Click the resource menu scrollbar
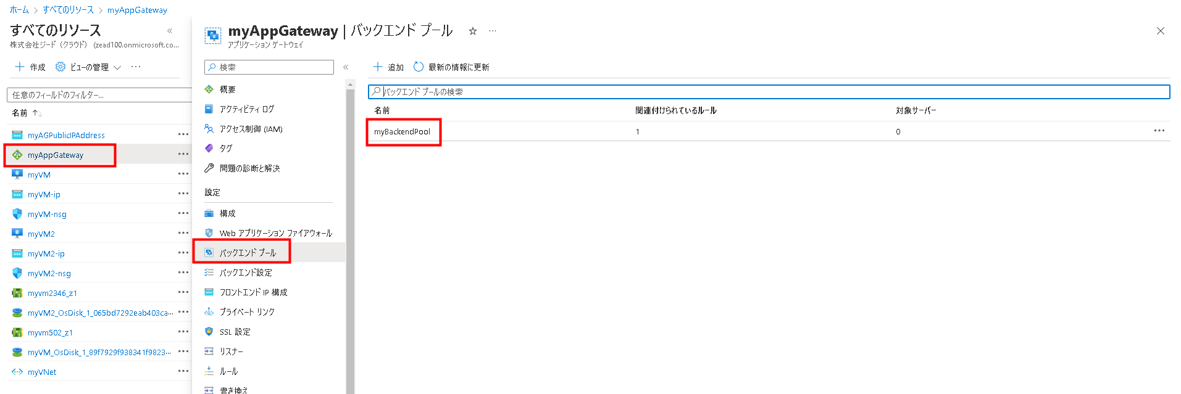 click(350, 240)
